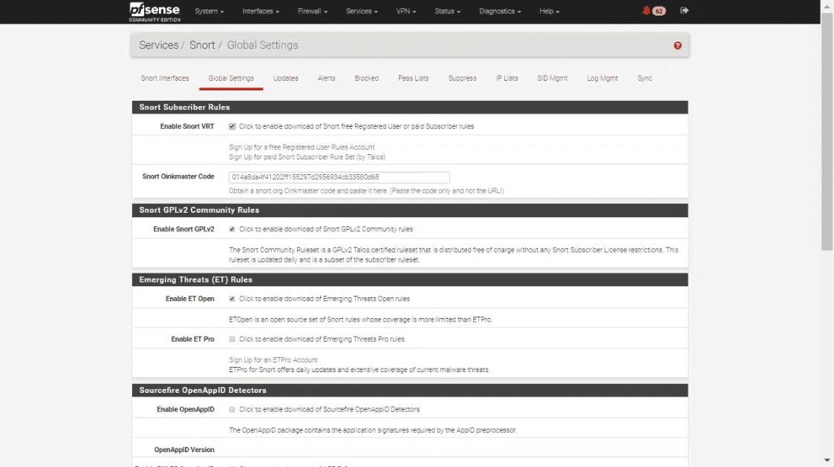834x467 pixels.
Task: Toggle the Enable Snort GPLv2 checkbox
Action: [232, 229]
